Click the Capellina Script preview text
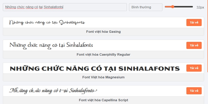The height and width of the screenshot is (104, 208). click(x=53, y=91)
